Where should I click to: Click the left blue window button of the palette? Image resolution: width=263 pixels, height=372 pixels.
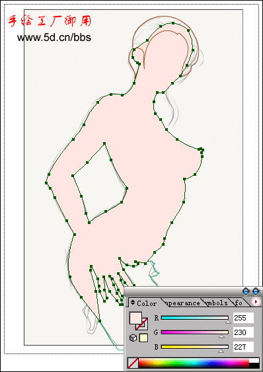(x=246, y=291)
